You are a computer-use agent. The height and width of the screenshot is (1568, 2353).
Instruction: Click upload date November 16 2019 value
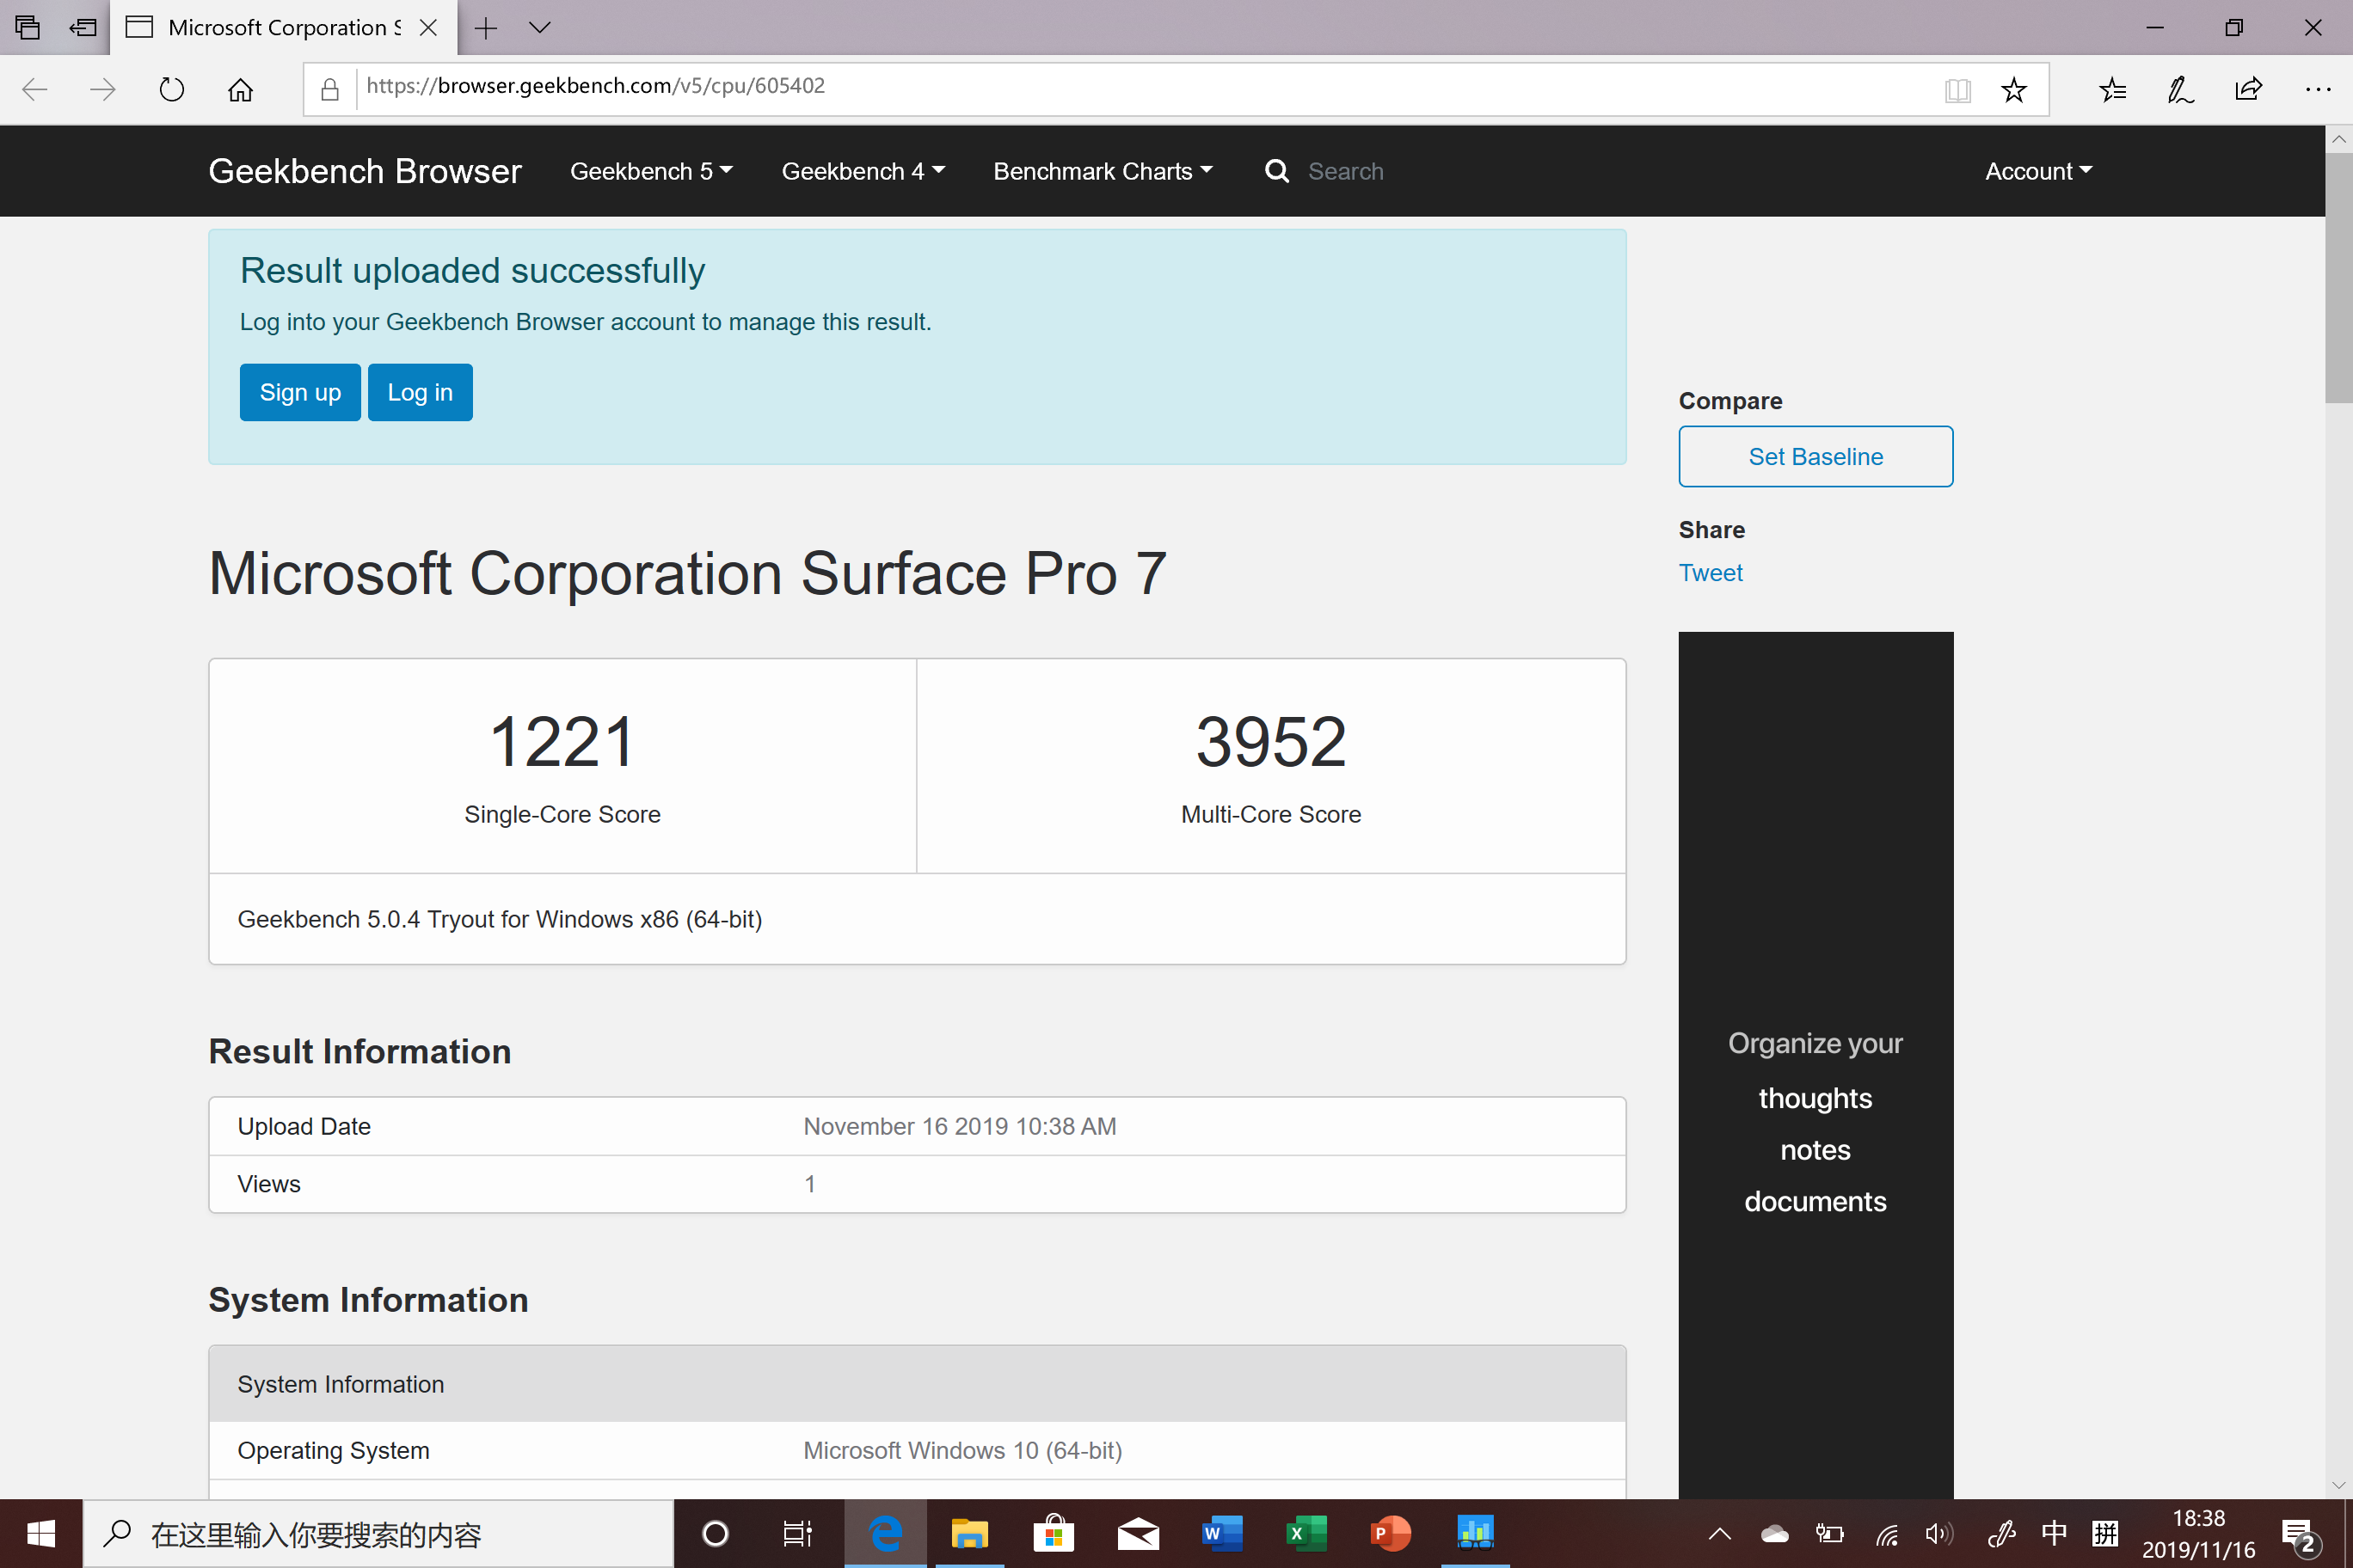(x=960, y=1126)
